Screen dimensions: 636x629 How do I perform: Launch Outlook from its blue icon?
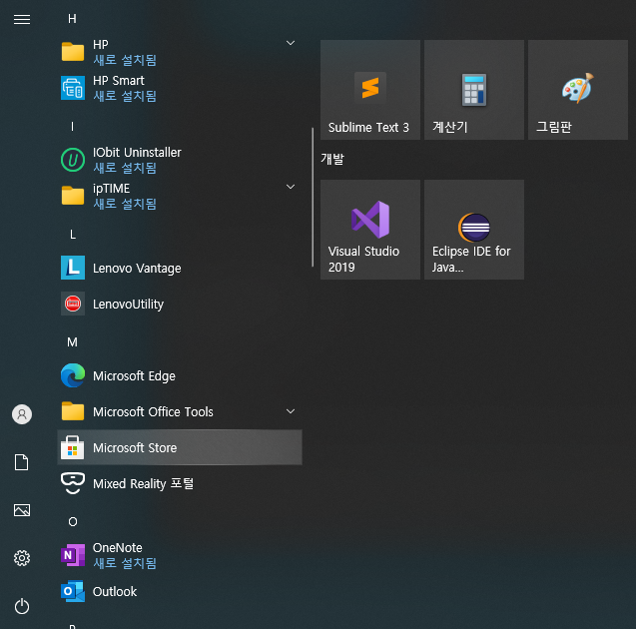73,591
